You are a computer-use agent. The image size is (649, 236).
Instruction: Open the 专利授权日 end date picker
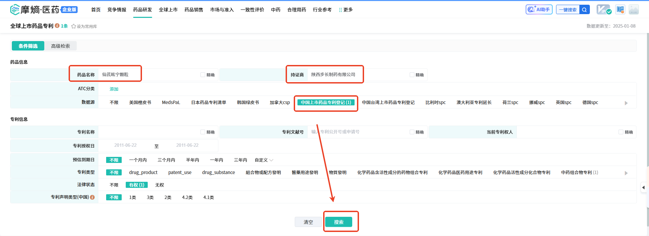point(187,145)
